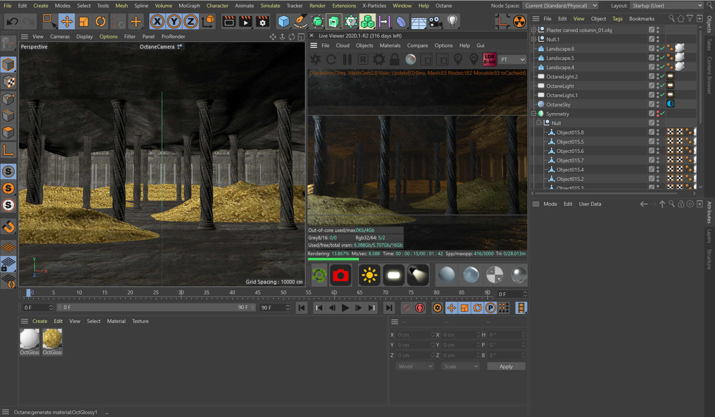The image size is (715, 417).
Task: Open the MoGraph menu
Action: pos(189,6)
